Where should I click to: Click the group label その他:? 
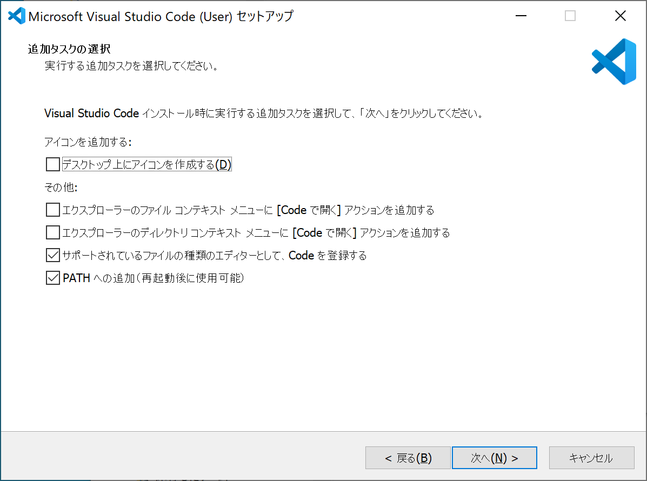click(61, 188)
